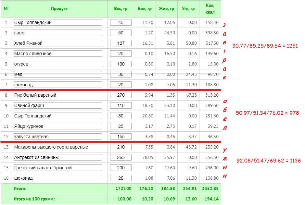Select the 'Масло сливочное' product input
Image resolution: width=305 pixels, height=205 pixels.
point(58,54)
